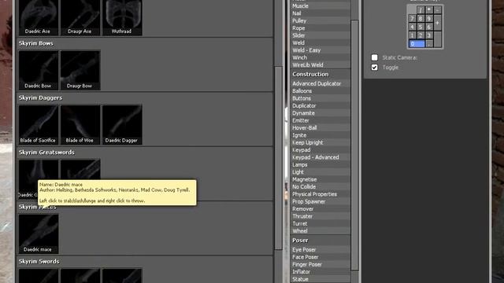Select the Wuthraad weapon icon
504x283 pixels.
click(x=122, y=17)
